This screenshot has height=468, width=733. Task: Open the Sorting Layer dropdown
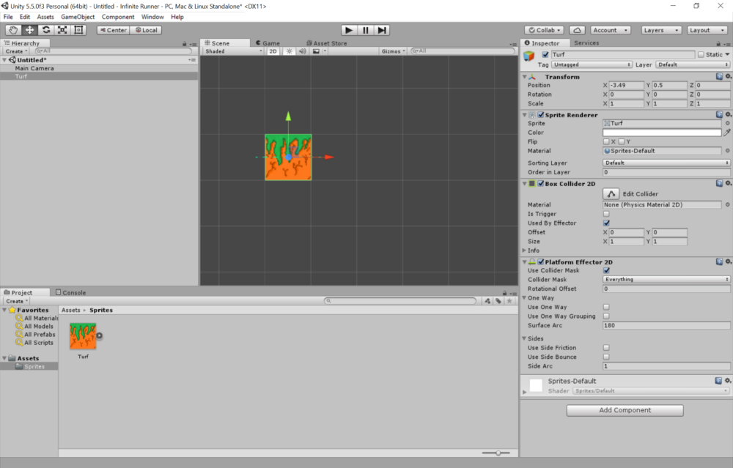coord(663,163)
